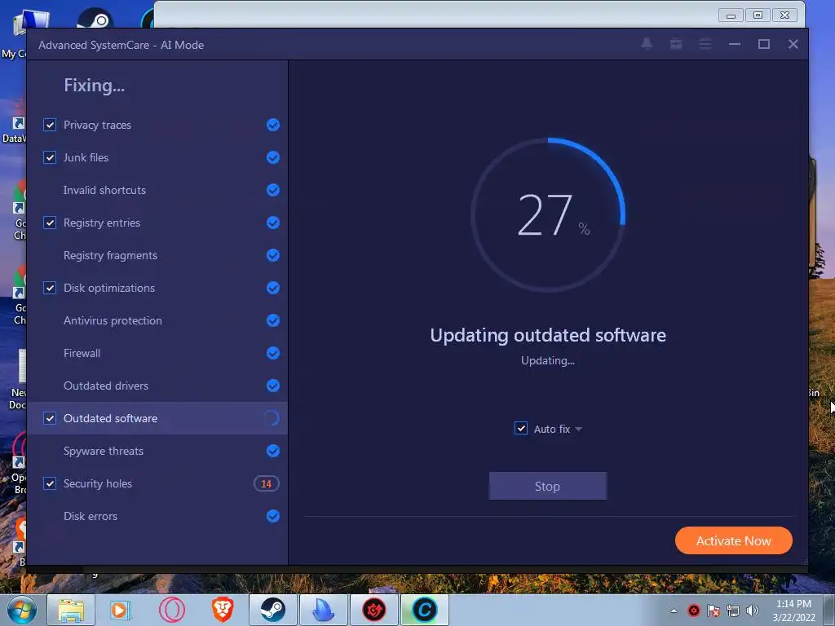Click the Registry entries completed checkmark icon

pyautogui.click(x=272, y=223)
